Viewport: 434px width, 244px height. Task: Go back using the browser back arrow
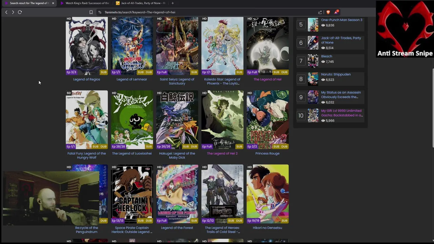[x=6, y=12]
